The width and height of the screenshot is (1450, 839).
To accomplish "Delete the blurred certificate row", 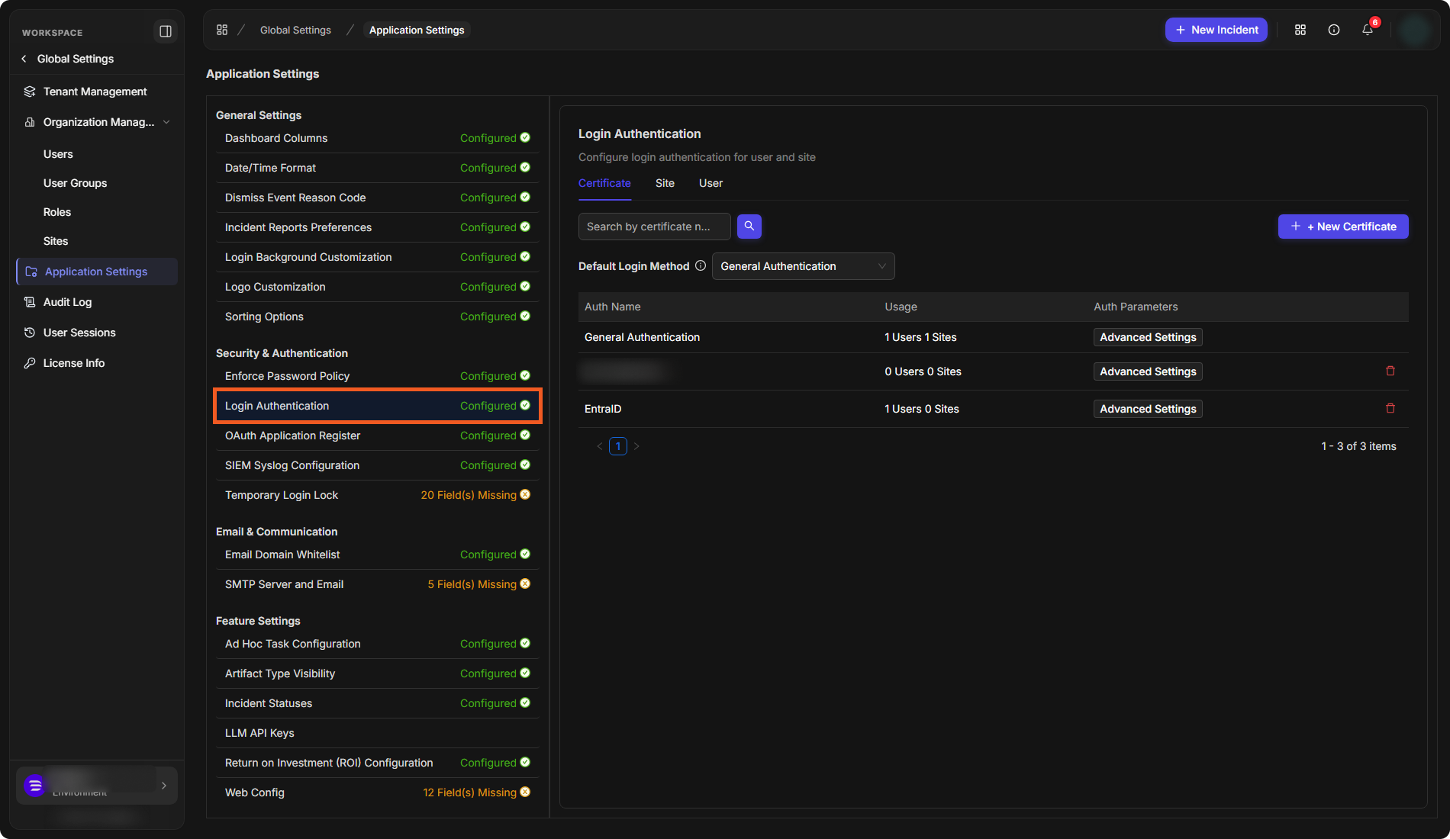I will point(1390,371).
